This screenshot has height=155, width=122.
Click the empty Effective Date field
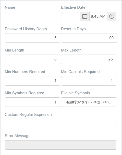[x=70, y=16]
